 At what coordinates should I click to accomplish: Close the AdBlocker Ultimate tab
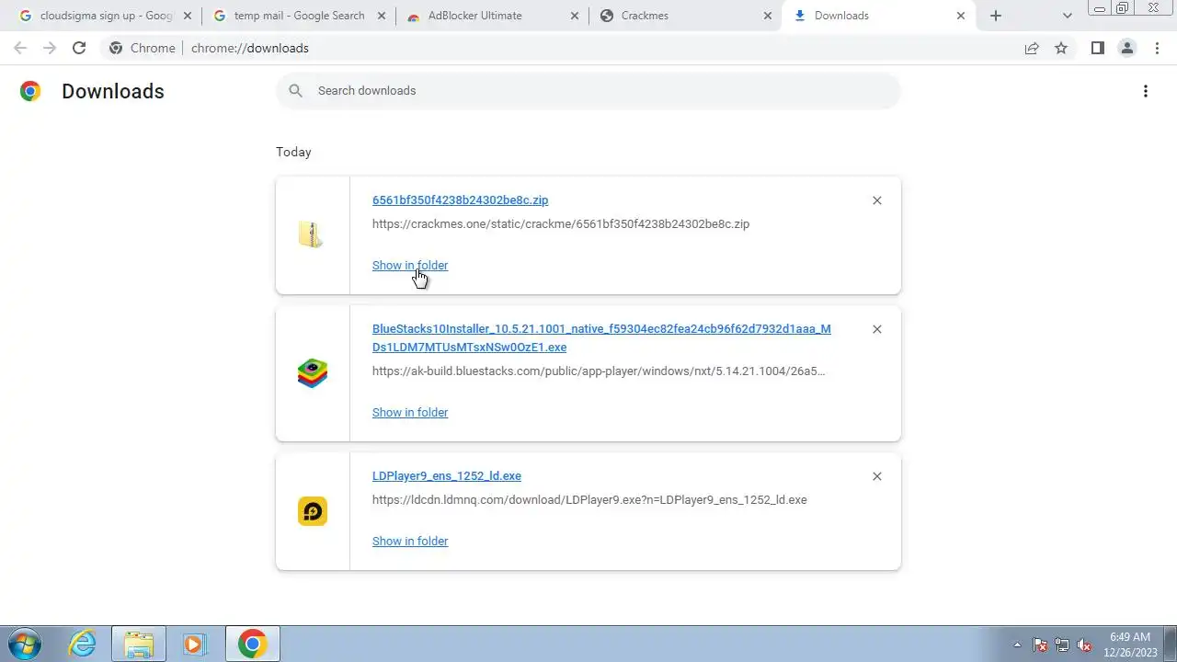575,16
